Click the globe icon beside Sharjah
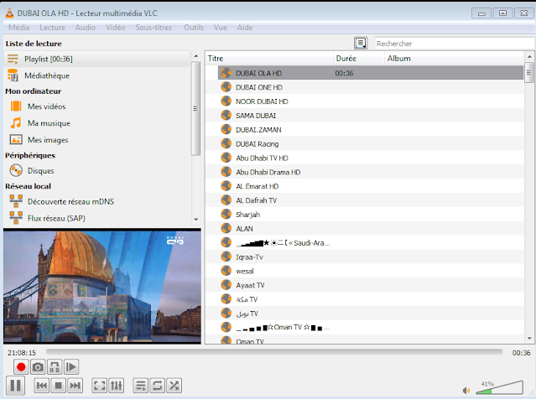 (x=226, y=215)
